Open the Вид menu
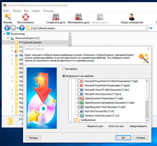This screenshot has height=146, width=157. coord(26,11)
